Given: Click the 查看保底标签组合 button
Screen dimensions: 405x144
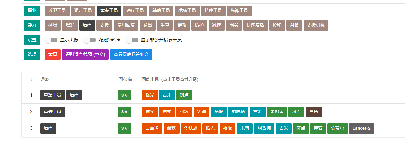Looking at the screenshot, I should click(131, 55).
